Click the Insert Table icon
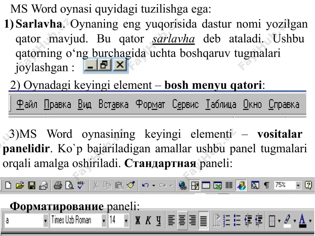 coord(206,185)
